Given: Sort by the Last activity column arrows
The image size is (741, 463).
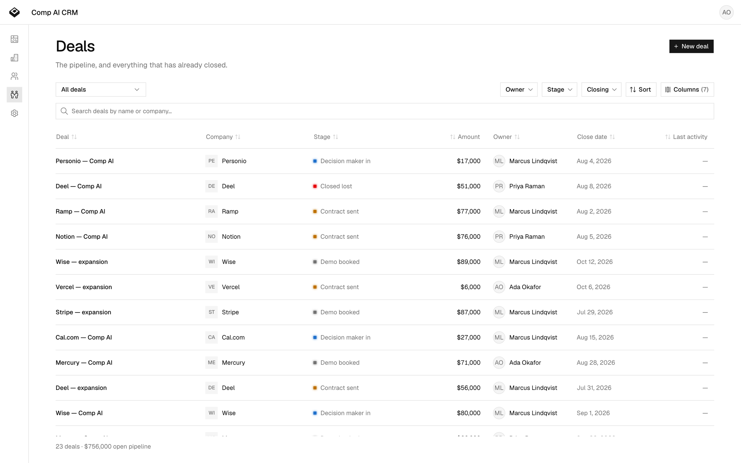Looking at the screenshot, I should pyautogui.click(x=668, y=137).
